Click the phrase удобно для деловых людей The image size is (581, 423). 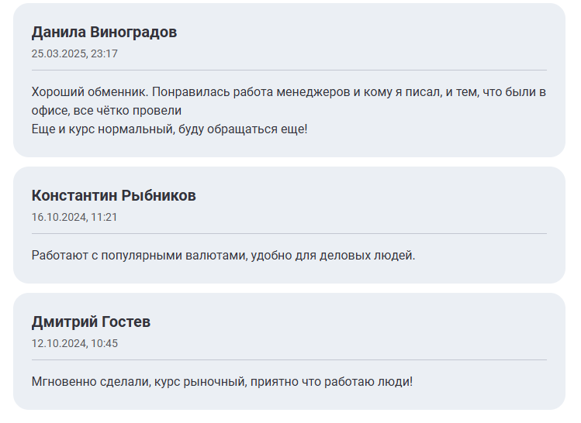[333, 256]
